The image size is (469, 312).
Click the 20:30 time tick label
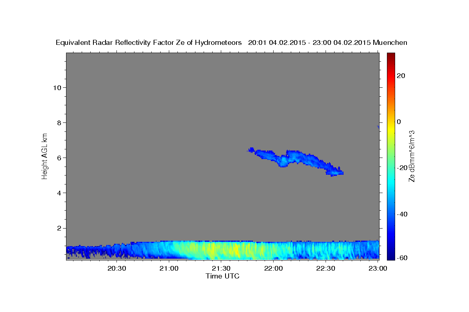coord(116,269)
